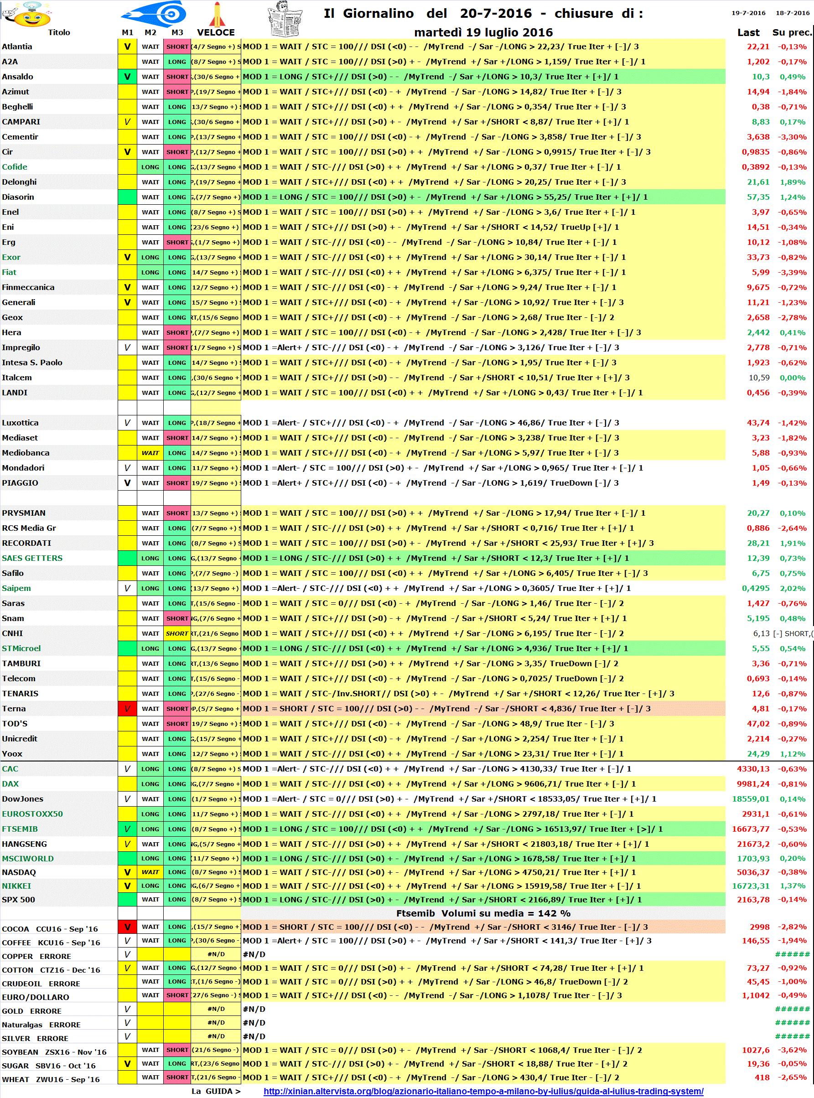Click the COFFEE KCU16 row title
Viewport: 814px width, 1098px height.
click(x=51, y=943)
